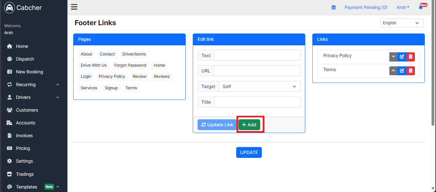Move Terms link up

393,71
